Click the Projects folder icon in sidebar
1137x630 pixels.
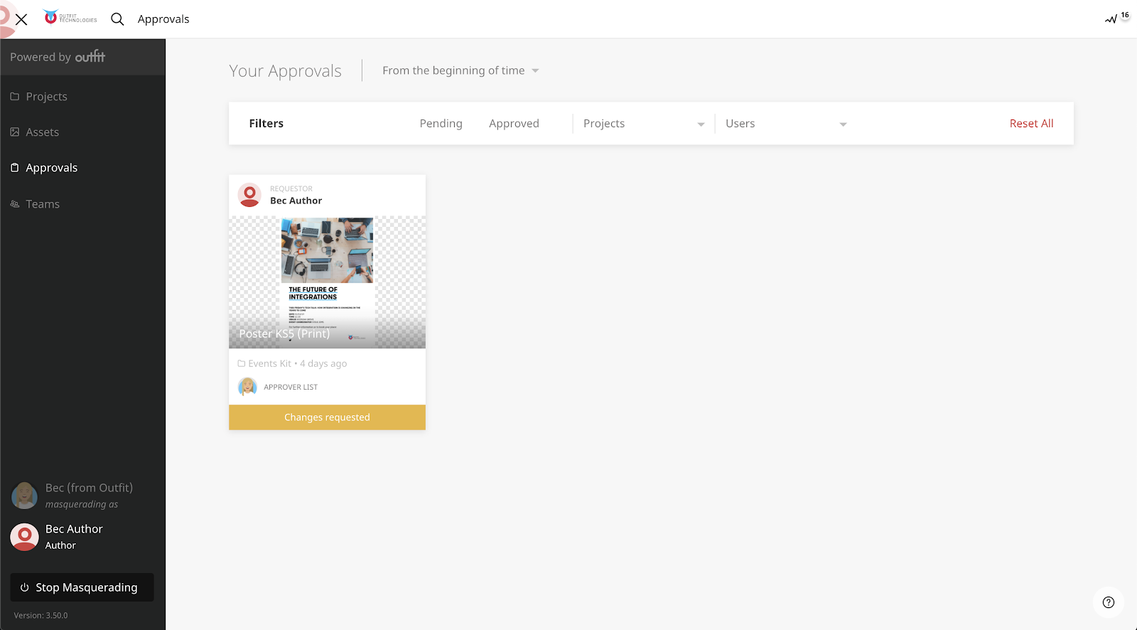[x=15, y=97]
